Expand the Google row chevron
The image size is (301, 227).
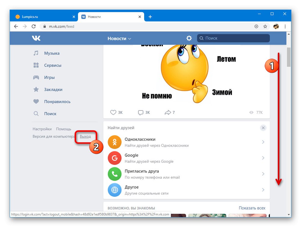[x=263, y=158]
